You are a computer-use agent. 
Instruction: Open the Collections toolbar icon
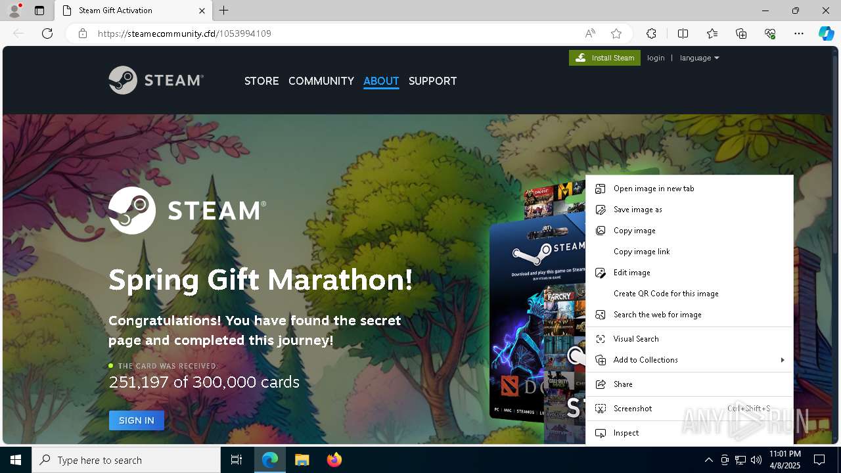click(741, 34)
